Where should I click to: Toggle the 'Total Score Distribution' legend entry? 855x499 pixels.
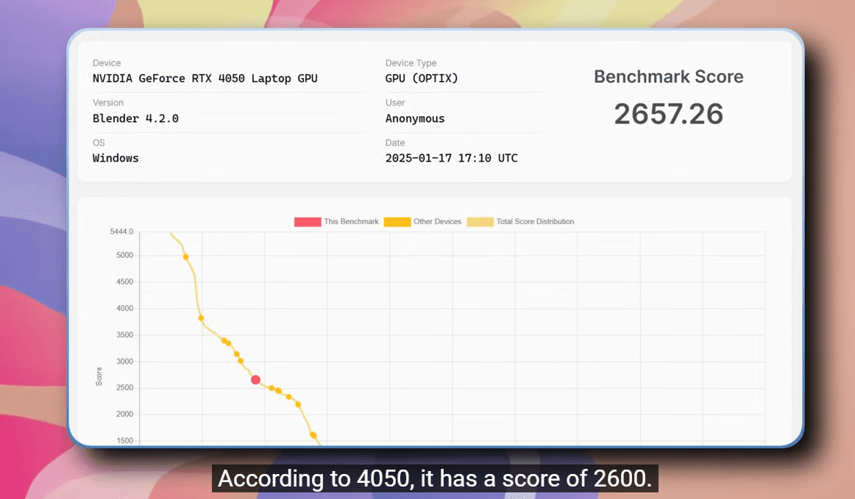click(x=521, y=222)
